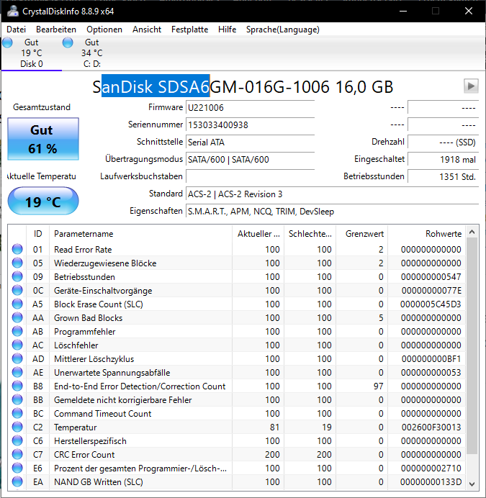The width and height of the screenshot is (486, 498).
Task: Click the Gut 61 % health status button
Action: click(43, 139)
